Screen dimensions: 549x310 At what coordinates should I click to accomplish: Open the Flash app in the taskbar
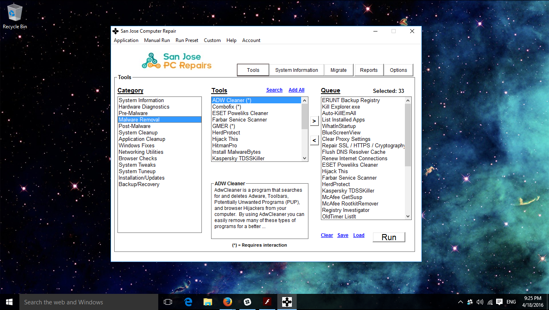point(267,302)
